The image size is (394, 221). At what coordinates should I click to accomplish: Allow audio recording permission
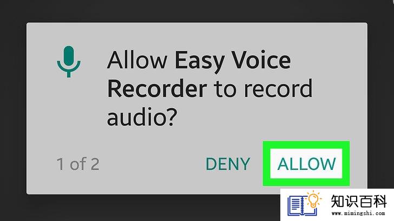point(306,164)
